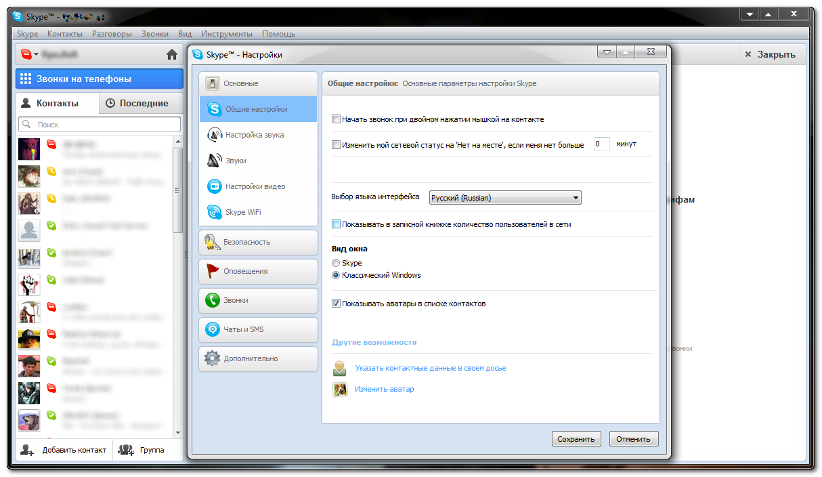The image size is (822, 477).
Task: Switch to the Последние tab
Action: (x=141, y=103)
